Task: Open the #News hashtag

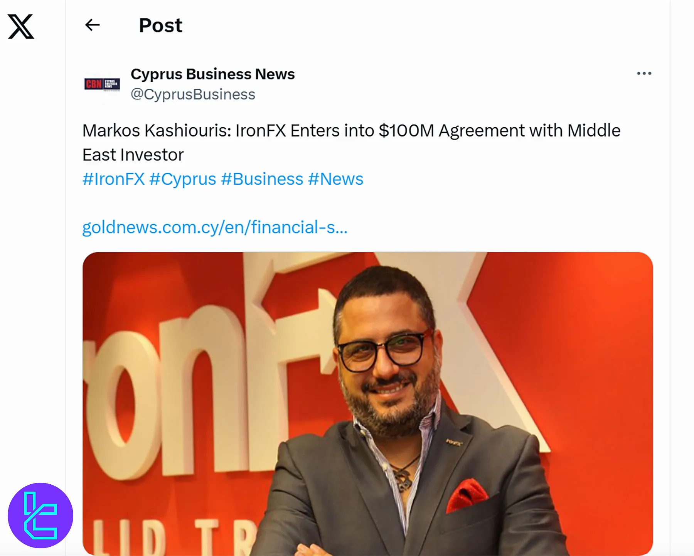Action: (336, 179)
